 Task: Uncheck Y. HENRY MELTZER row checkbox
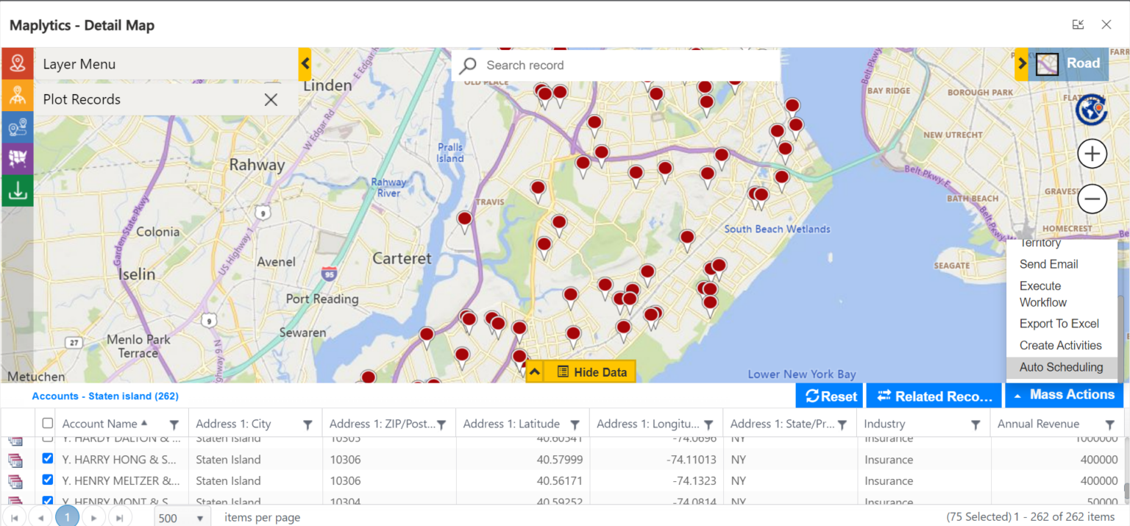(47, 480)
